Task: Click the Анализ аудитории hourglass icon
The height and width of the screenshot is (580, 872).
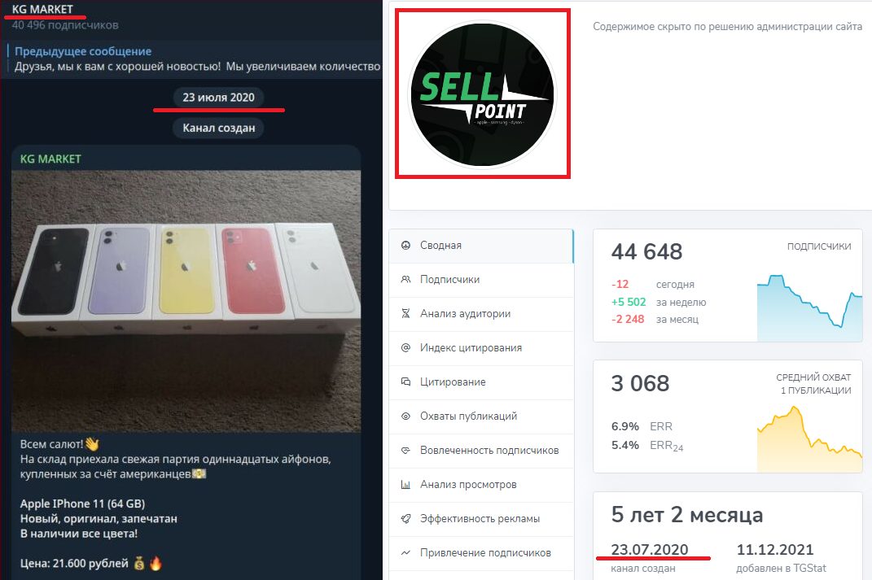Action: click(406, 313)
